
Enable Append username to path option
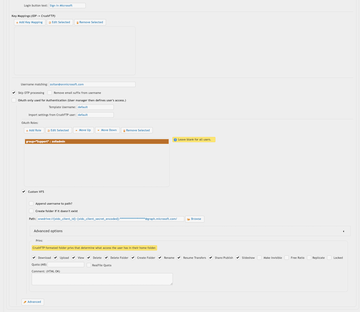pos(31,203)
